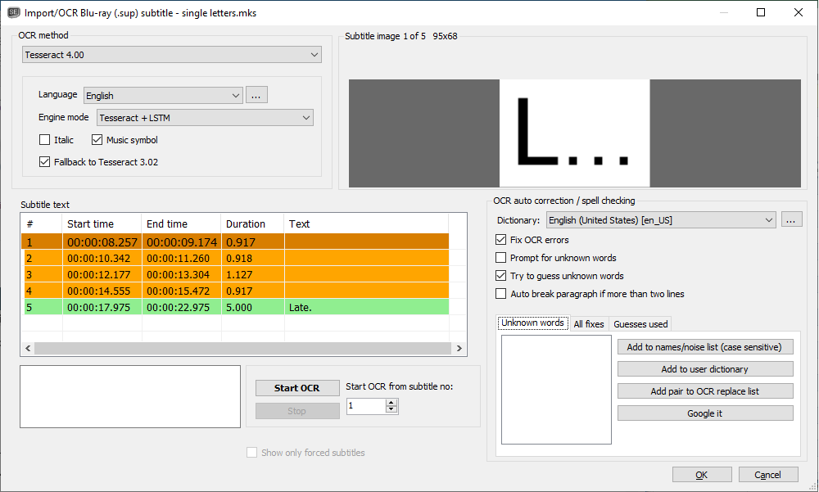Enable the Italic checkbox
Screen dimensions: 819x492
pyautogui.click(x=45, y=140)
